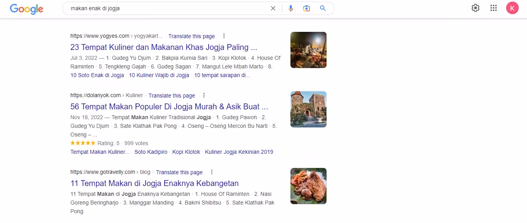
Task: Open the three-dot menu for the dolanyok.com result
Action: pyautogui.click(x=204, y=95)
